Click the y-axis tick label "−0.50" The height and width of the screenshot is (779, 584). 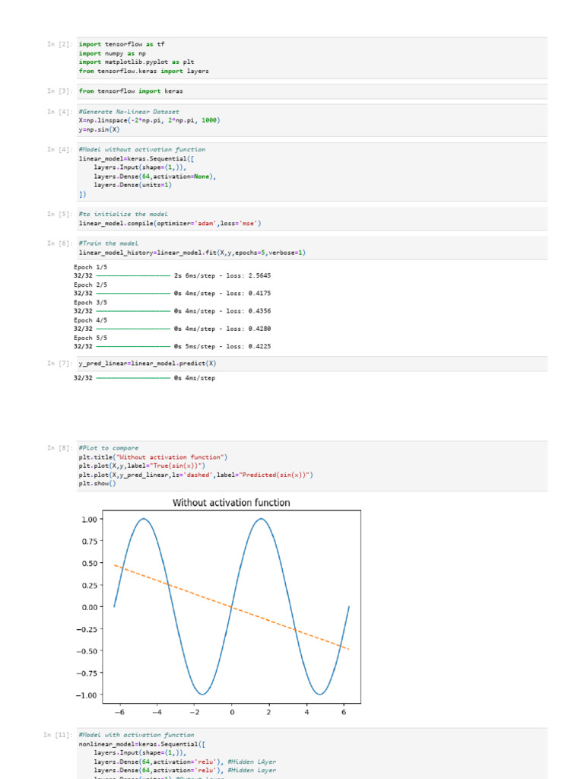87,651
